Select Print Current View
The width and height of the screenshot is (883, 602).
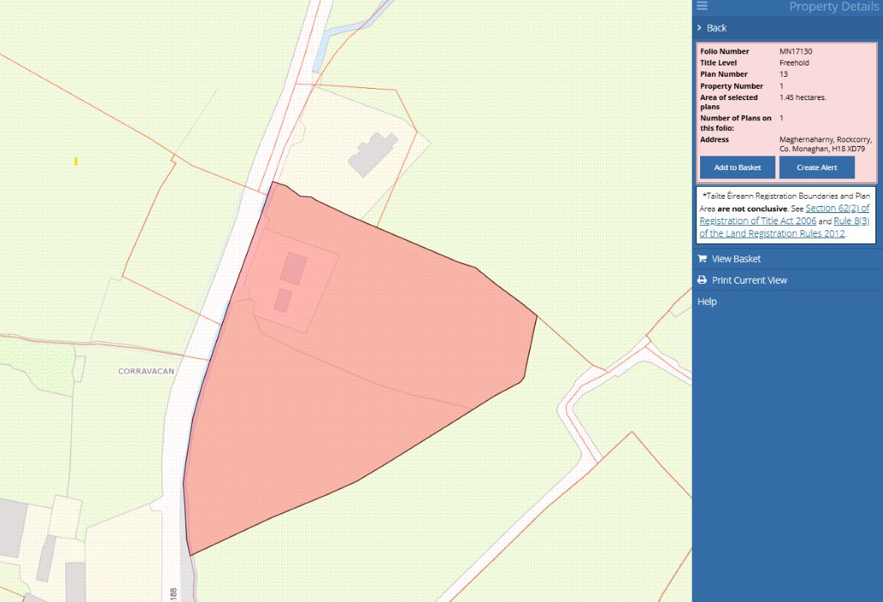[x=749, y=280]
